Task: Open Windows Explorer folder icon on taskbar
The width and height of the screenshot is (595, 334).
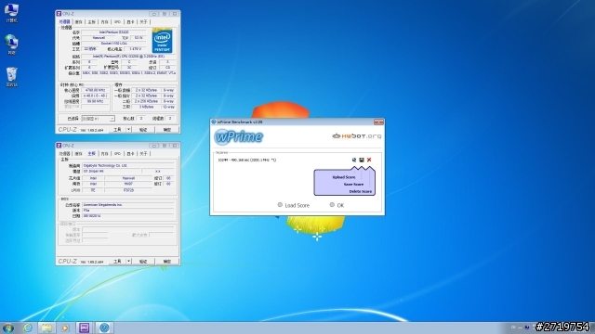Action: coord(46,328)
